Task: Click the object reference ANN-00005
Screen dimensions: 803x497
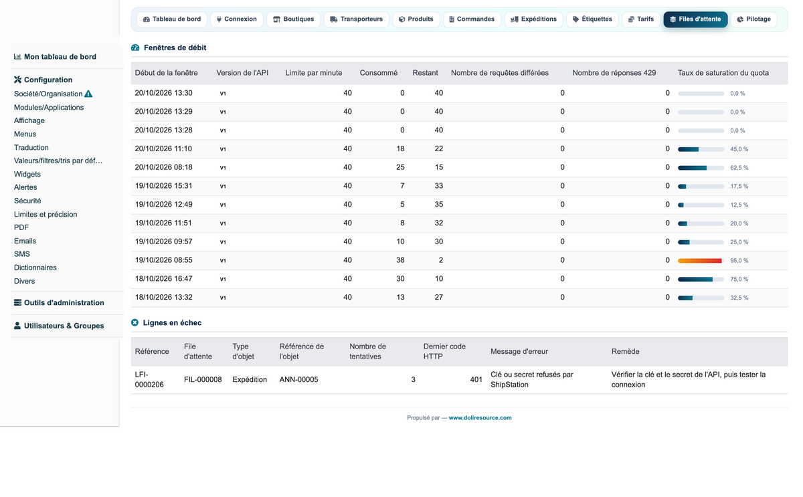Action: pos(299,379)
